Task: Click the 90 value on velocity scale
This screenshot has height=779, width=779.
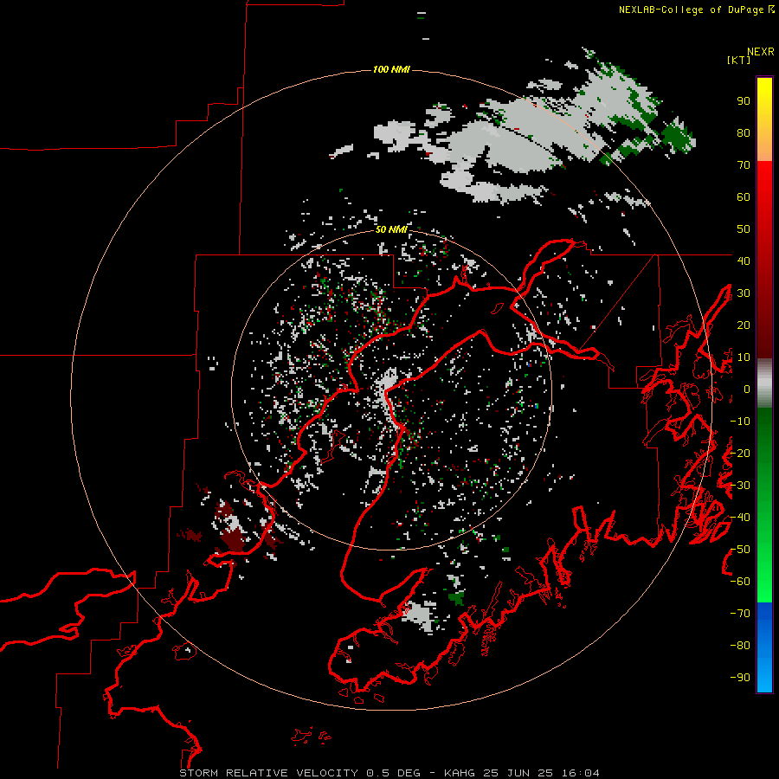Action: (744, 101)
